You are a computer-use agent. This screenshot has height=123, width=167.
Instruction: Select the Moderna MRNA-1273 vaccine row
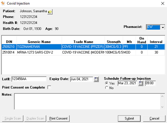click(83, 52)
